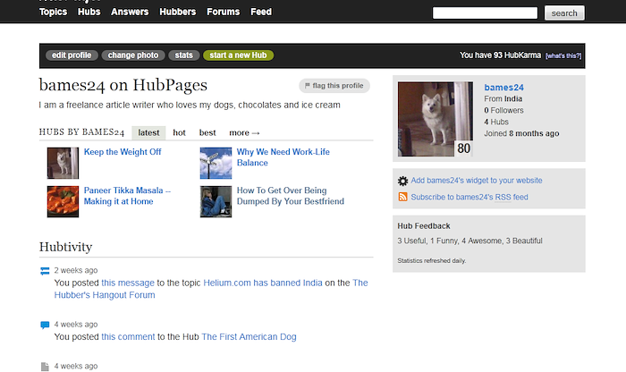The height and width of the screenshot is (372, 626).
Task: Open Paneer Tikka Masala hub link
Action: click(x=127, y=196)
